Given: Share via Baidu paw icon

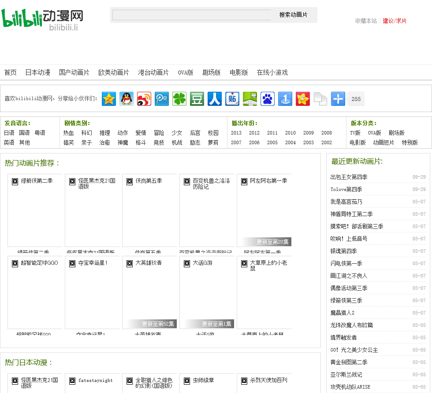Looking at the screenshot, I should click(268, 99).
